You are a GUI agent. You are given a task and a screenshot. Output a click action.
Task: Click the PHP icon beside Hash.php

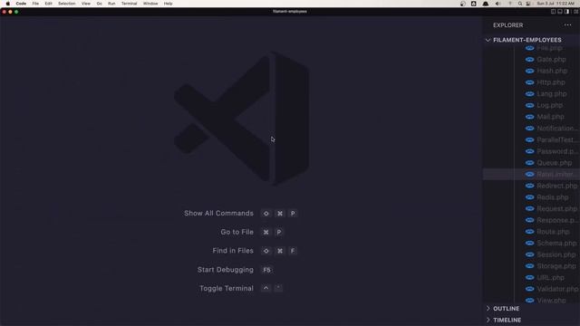pos(529,71)
